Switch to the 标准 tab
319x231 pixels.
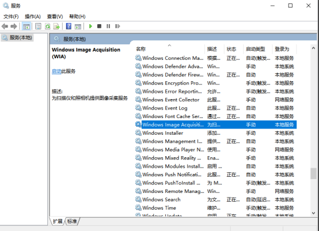click(x=72, y=221)
